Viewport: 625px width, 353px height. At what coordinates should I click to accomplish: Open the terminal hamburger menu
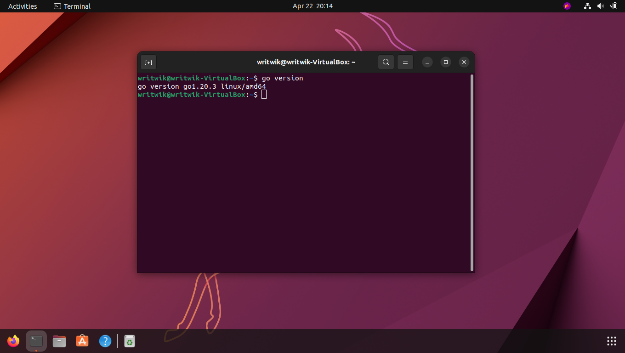pyautogui.click(x=405, y=62)
